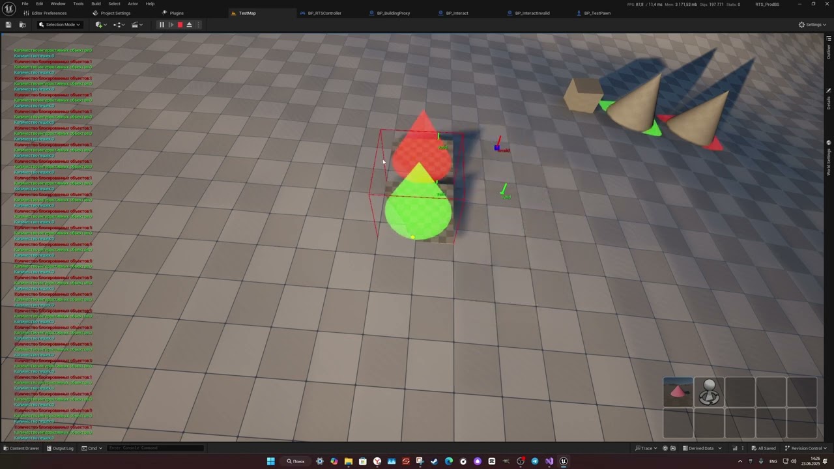
Task: Click the green ghost cone in the viewport
Action: [x=418, y=207]
